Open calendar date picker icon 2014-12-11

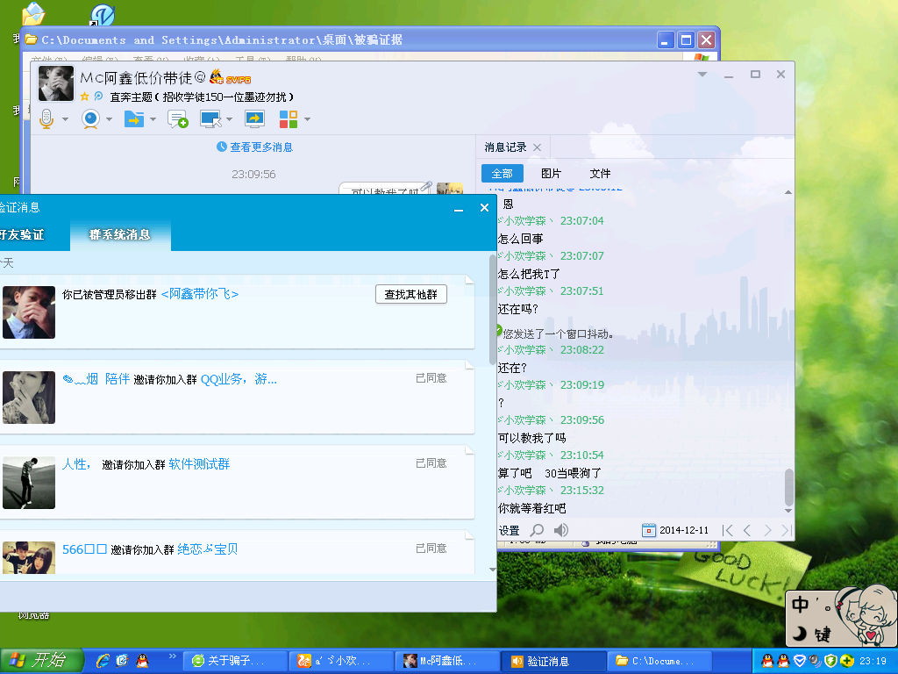coord(648,530)
